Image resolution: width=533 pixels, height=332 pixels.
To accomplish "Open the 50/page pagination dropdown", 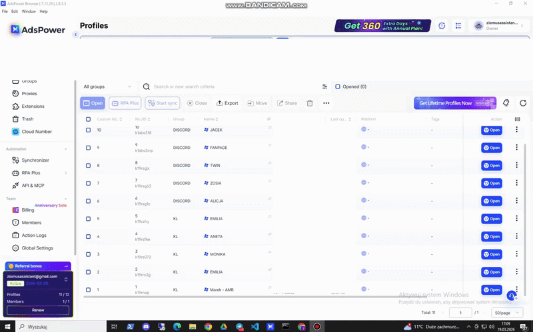I will [507, 312].
